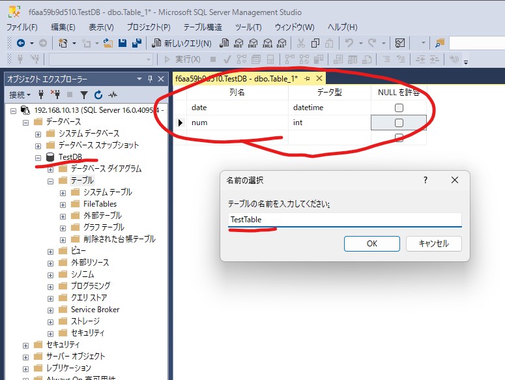Pin the dbo.Table_1 document tab

pos(307,79)
